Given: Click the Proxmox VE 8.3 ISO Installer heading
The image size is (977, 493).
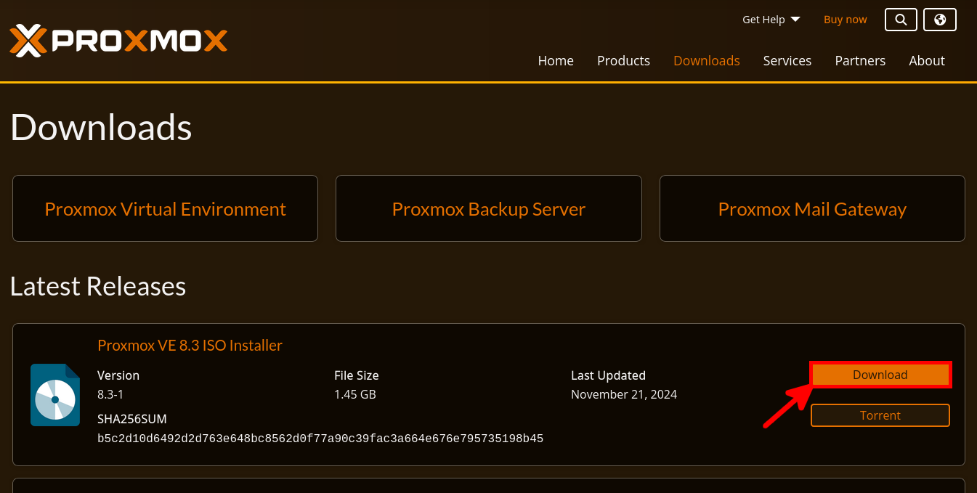Looking at the screenshot, I should pyautogui.click(x=190, y=346).
